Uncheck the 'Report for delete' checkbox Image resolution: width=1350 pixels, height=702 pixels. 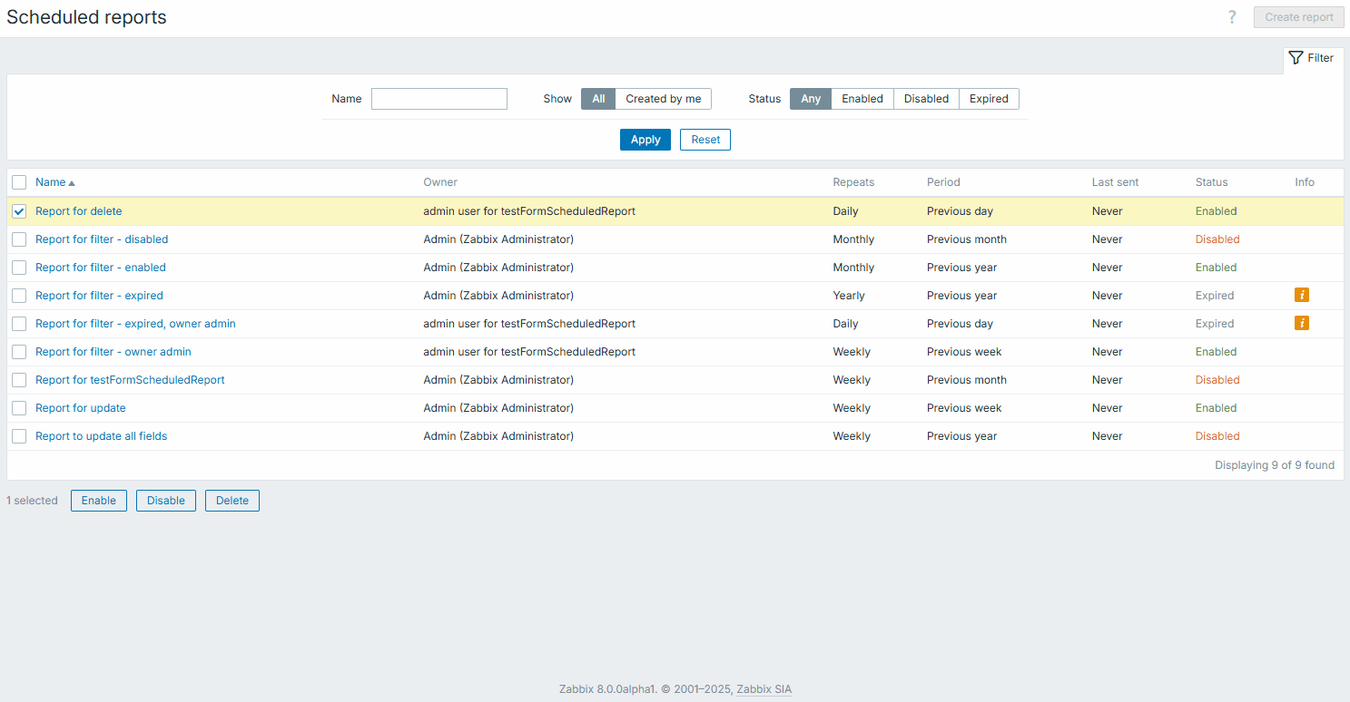19,211
